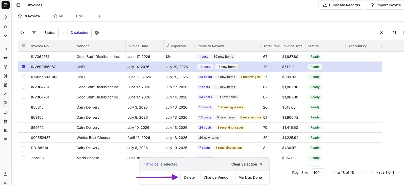Click the table sort arrows icon
The height and width of the screenshot is (185, 404).
tap(394, 33)
